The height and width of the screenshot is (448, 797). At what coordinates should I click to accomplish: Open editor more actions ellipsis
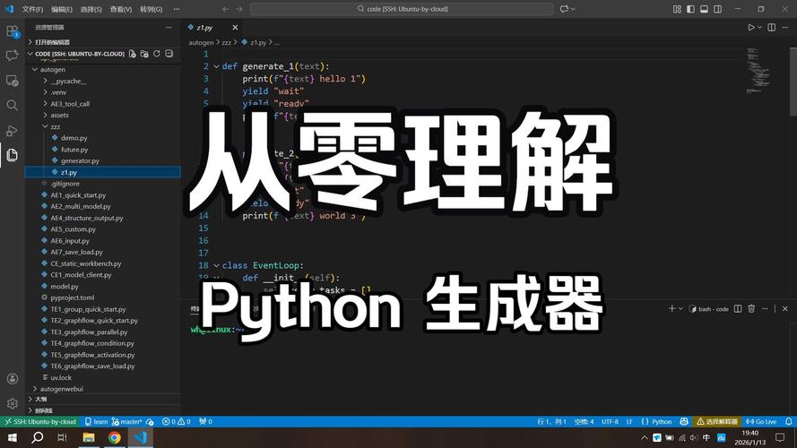tap(785, 28)
